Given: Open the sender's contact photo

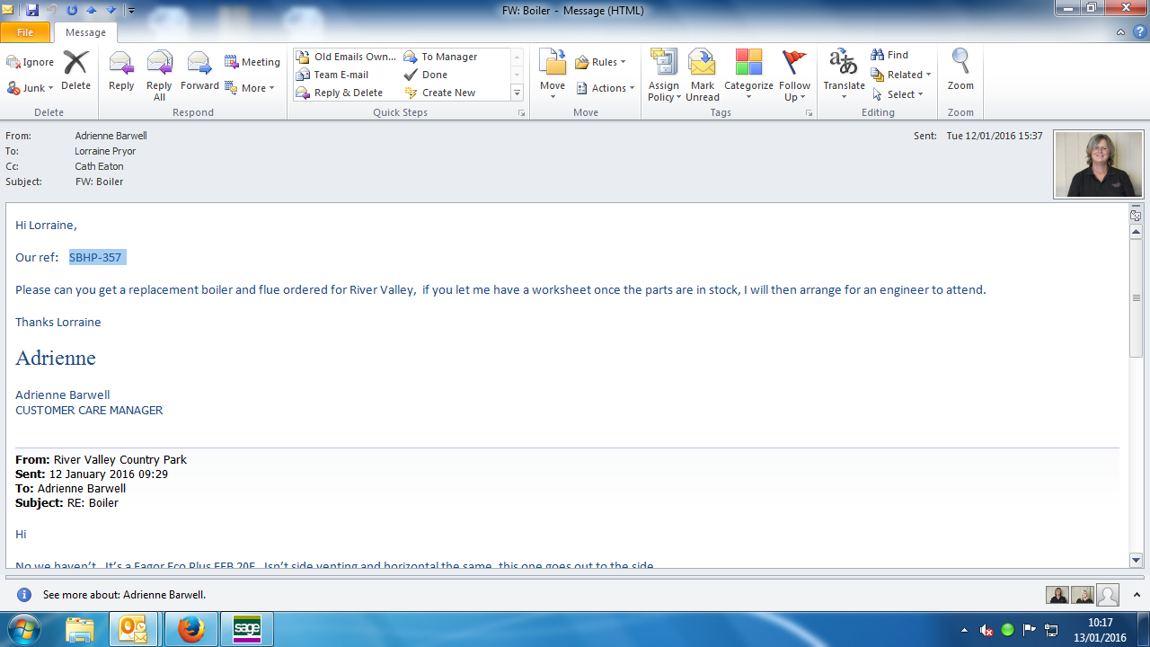Looking at the screenshot, I should pyautogui.click(x=1099, y=164).
